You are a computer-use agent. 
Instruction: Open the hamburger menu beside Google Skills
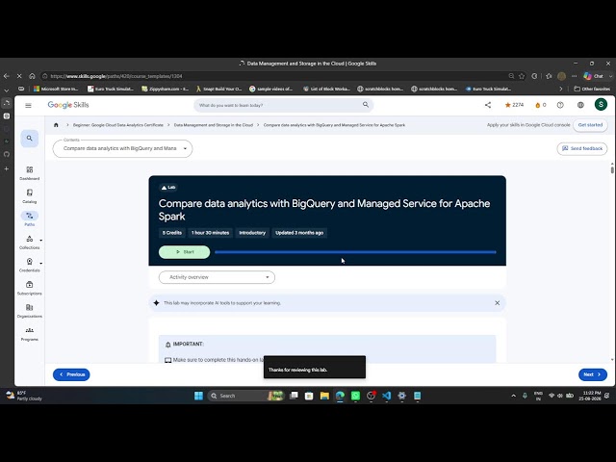coord(28,105)
